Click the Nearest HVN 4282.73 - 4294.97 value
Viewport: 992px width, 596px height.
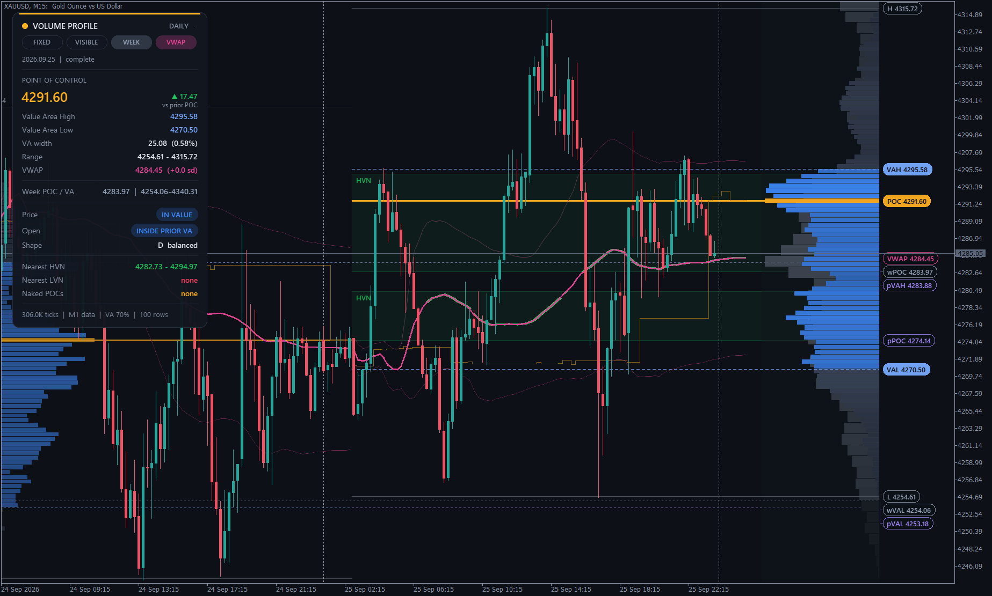coord(166,267)
